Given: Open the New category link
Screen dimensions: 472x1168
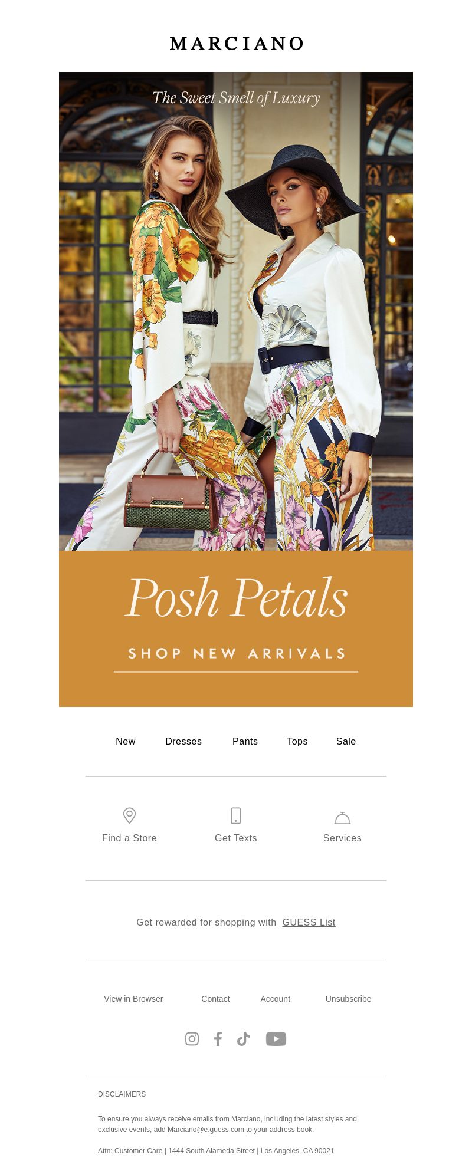Looking at the screenshot, I should 126,742.
